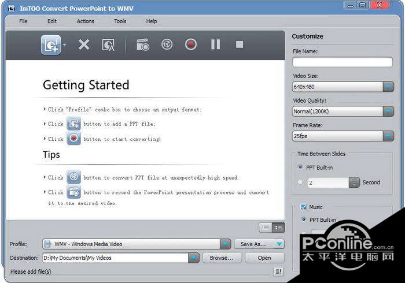405x283 pixels.
Task: Open the Add file dropdown arrow in toolbar
Action: (64, 45)
